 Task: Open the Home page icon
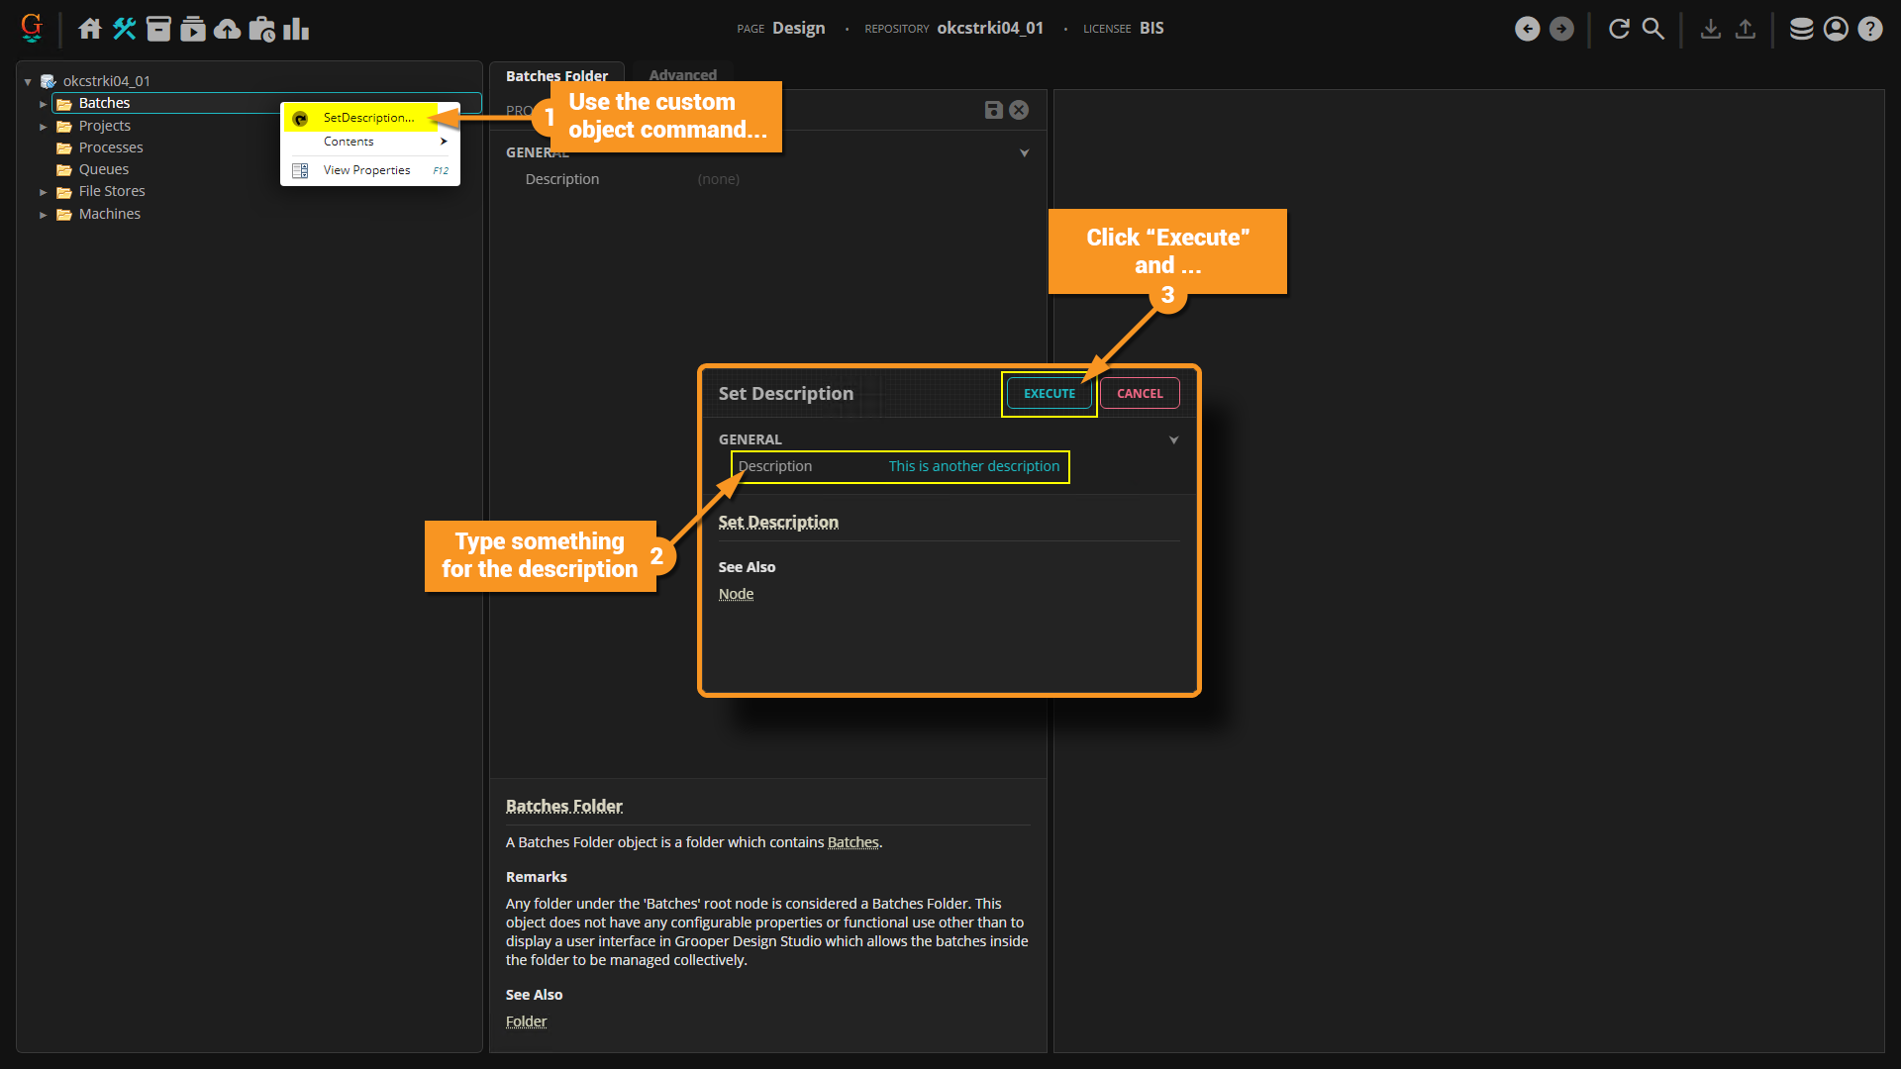pyautogui.click(x=90, y=29)
